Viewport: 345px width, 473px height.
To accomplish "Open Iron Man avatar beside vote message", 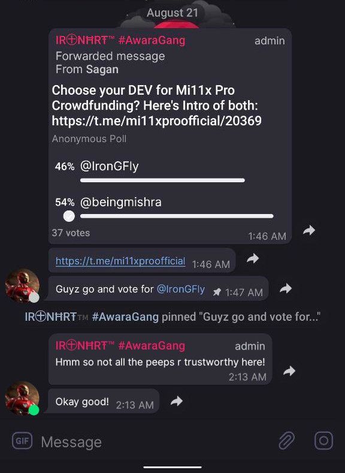I will 22,286.
